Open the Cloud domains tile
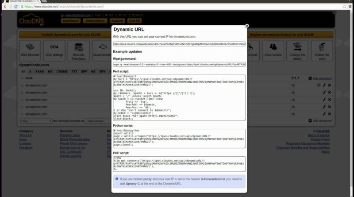Image resolution: width=354 pixels, height=197 pixels. [x=102, y=50]
